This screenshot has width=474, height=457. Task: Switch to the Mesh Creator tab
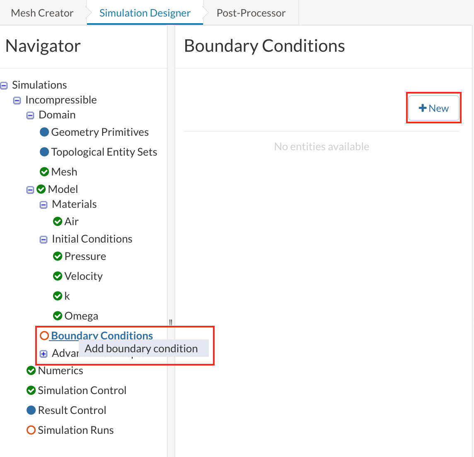42,13
